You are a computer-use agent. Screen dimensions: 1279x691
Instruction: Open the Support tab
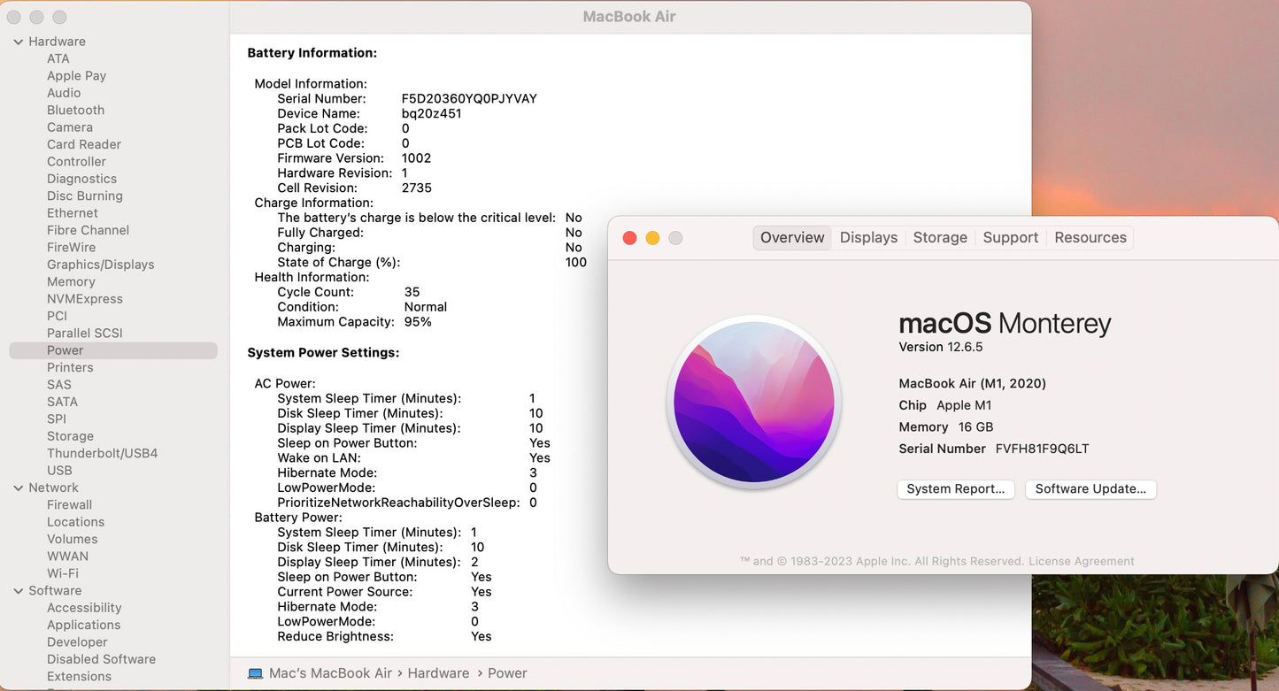(x=1011, y=237)
